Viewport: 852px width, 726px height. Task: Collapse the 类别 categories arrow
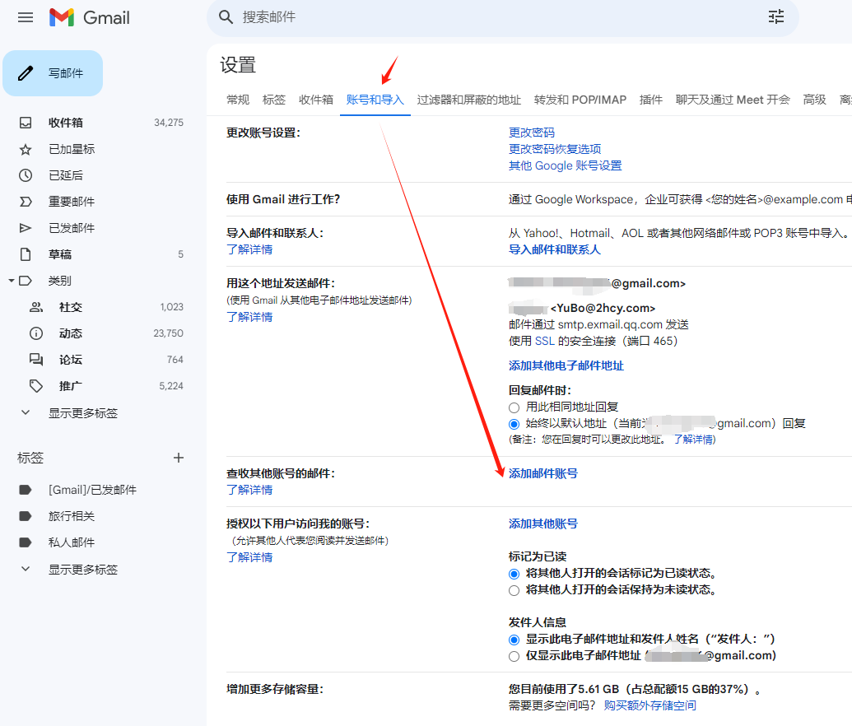coord(12,281)
